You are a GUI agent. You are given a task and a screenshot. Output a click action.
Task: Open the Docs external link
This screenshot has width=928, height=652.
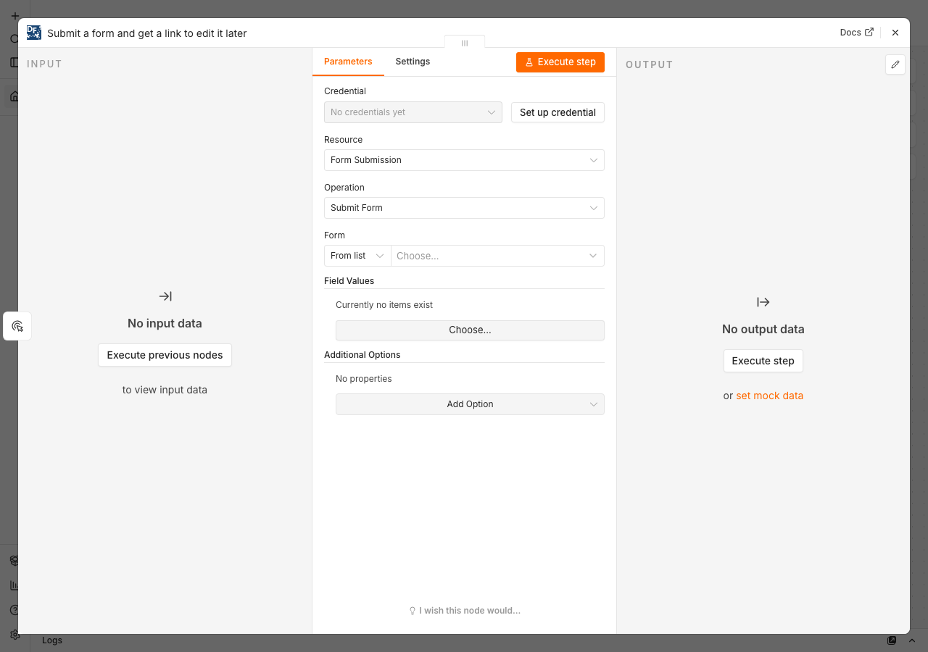pos(857,33)
